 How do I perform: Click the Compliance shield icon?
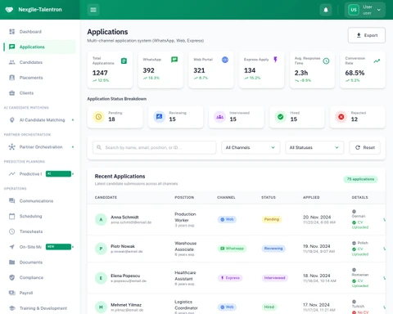(x=11, y=277)
